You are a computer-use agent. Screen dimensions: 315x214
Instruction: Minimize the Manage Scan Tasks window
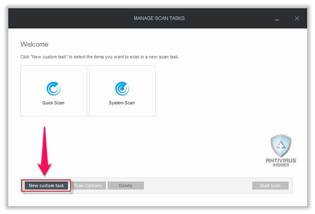pos(277,19)
